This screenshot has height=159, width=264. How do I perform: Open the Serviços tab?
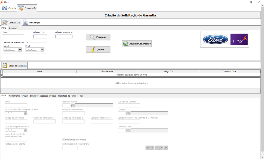point(34,96)
